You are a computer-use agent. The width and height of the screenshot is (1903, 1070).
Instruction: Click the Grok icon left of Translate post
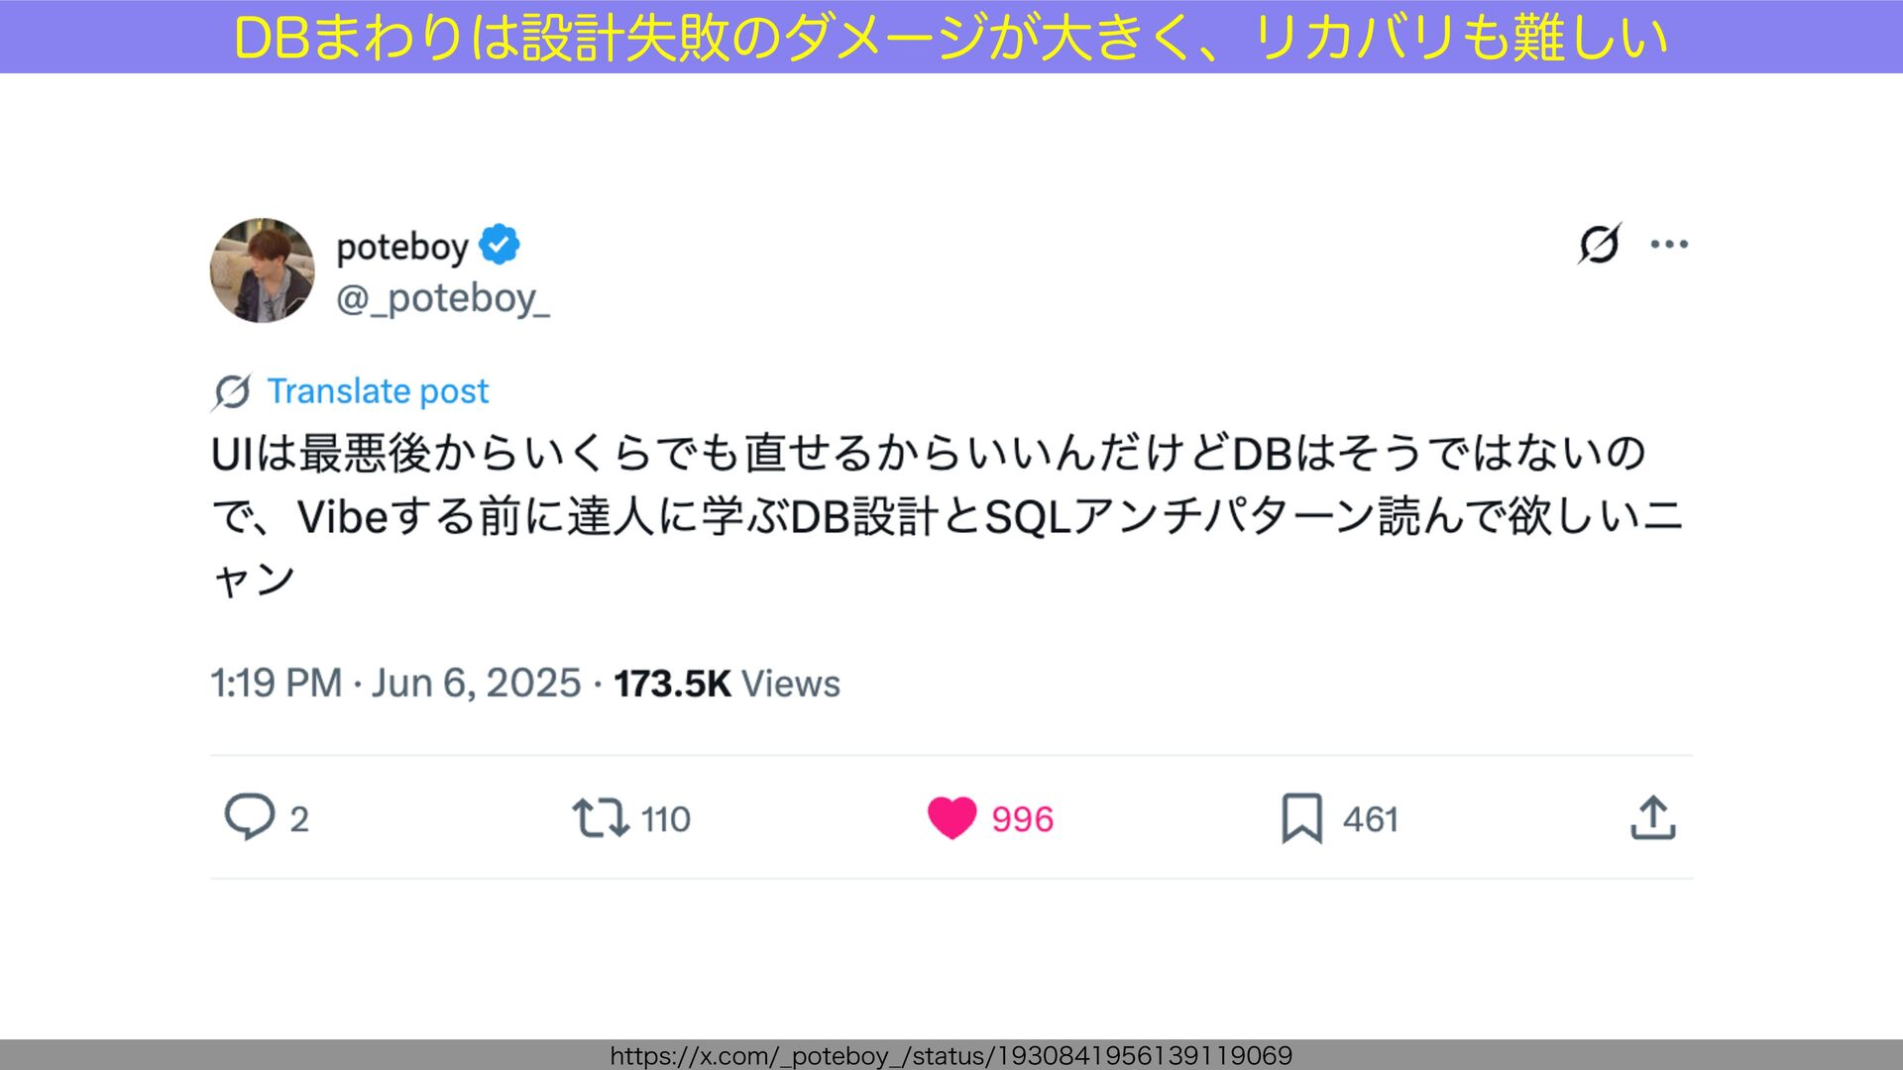coord(232,391)
